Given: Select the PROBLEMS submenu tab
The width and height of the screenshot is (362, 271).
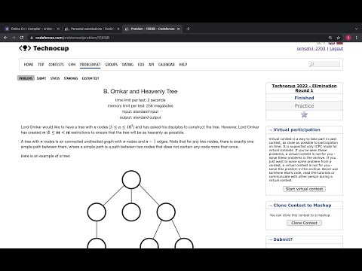Looking at the screenshot, I should pos(26,78).
